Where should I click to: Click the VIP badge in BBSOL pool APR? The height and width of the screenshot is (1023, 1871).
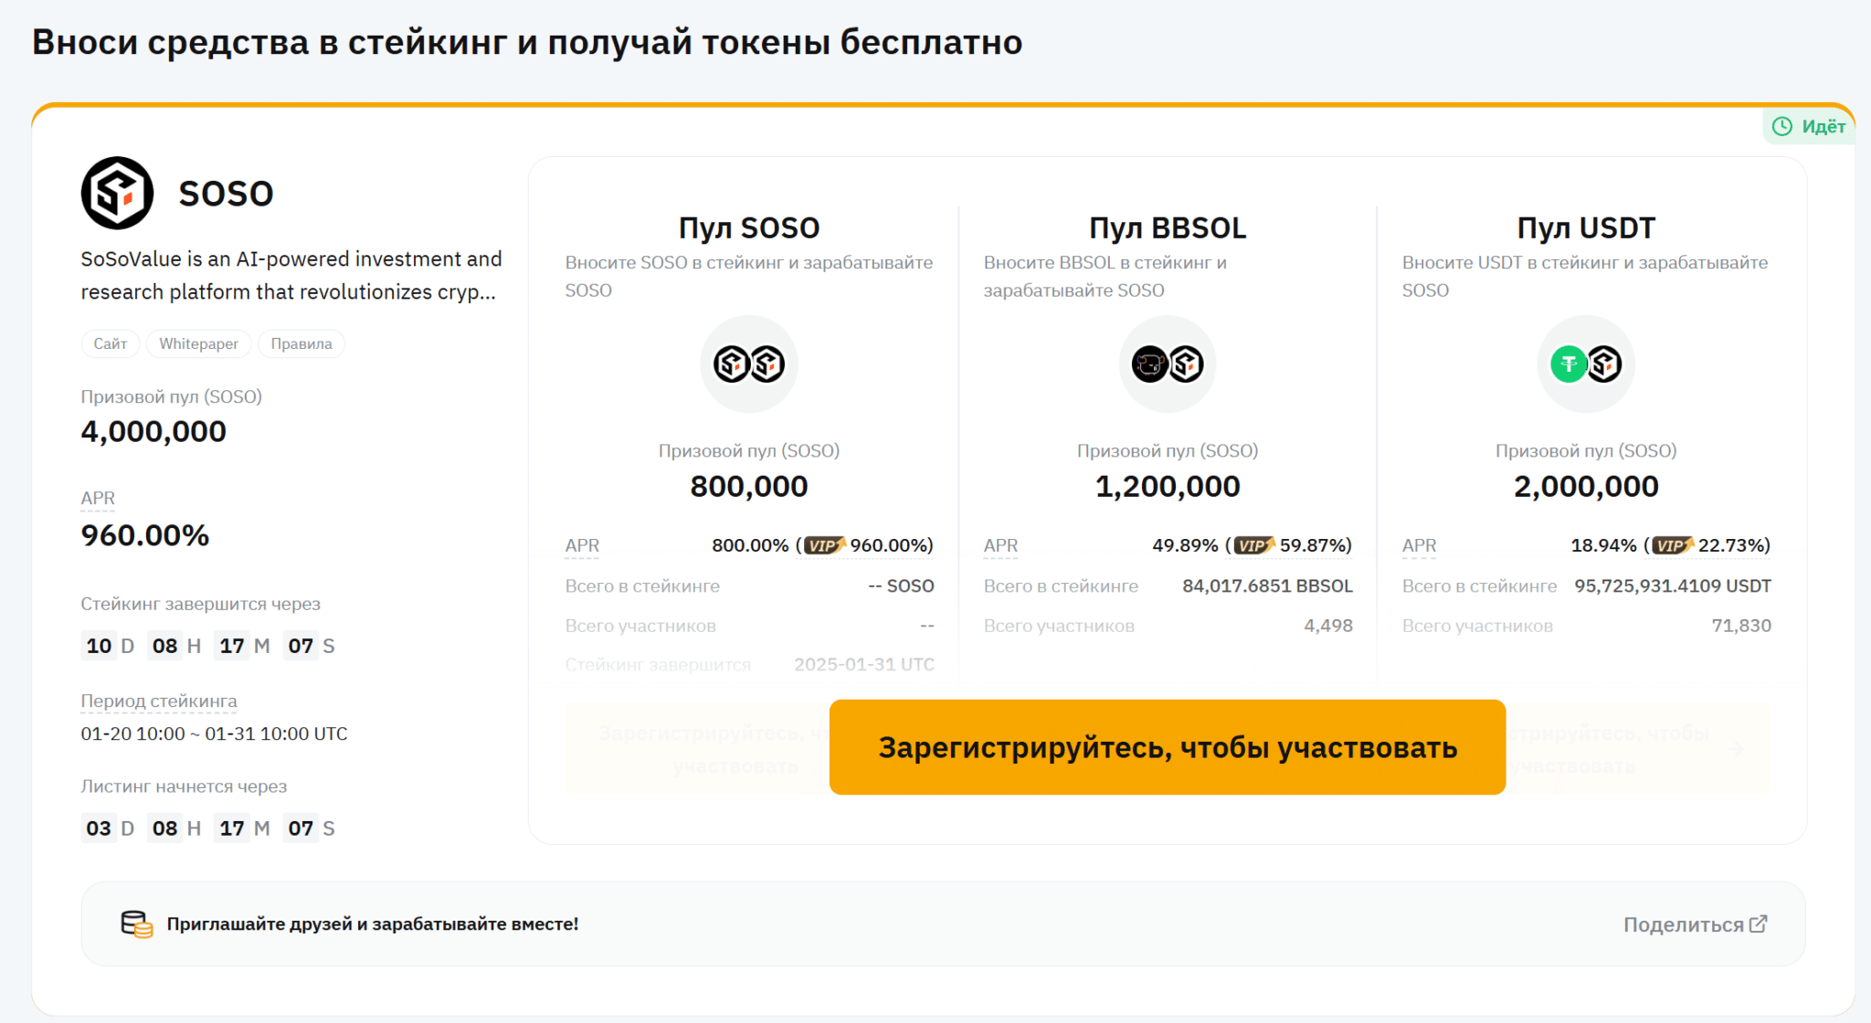tap(1253, 545)
